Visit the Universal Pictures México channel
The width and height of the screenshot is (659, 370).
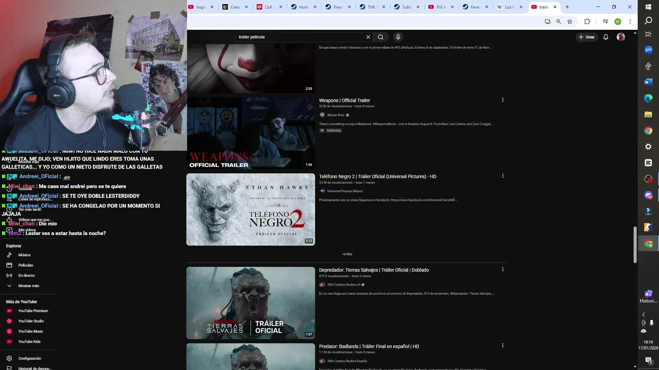tap(345, 191)
